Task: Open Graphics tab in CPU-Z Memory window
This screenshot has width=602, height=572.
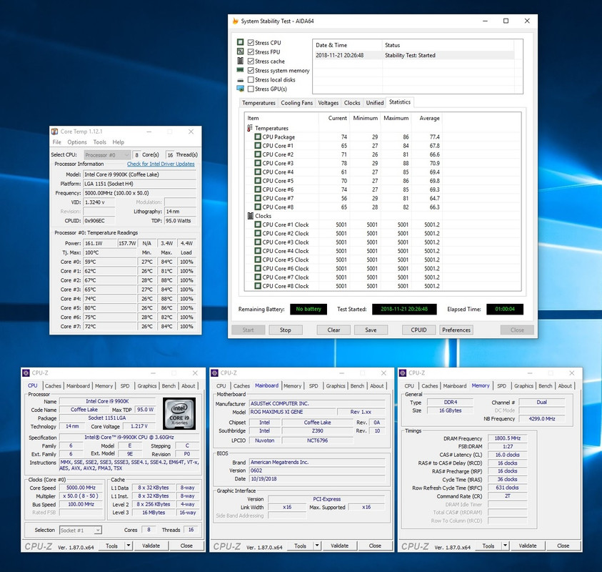Action: (x=523, y=386)
